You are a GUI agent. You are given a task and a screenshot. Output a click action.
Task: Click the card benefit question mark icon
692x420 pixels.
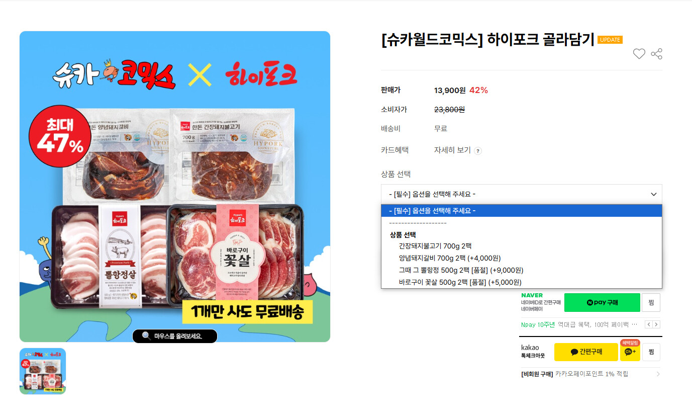click(478, 151)
